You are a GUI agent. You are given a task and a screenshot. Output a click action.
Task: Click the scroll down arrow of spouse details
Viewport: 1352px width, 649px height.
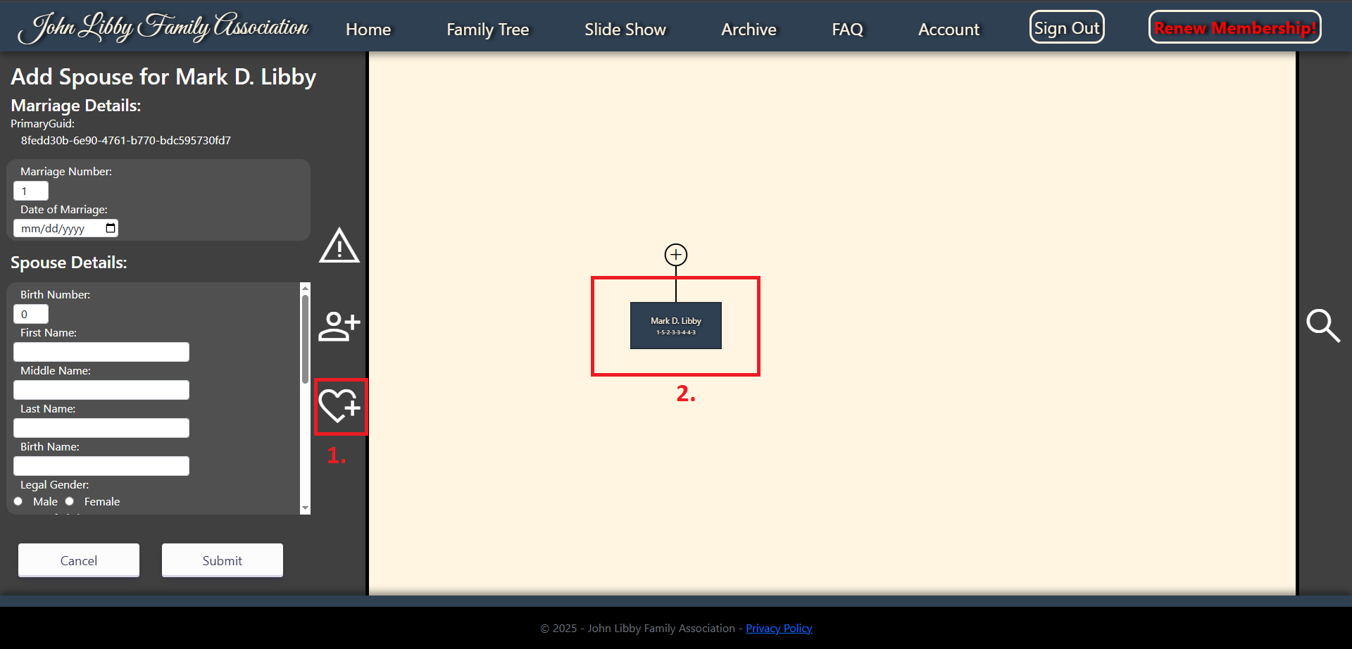tap(305, 508)
